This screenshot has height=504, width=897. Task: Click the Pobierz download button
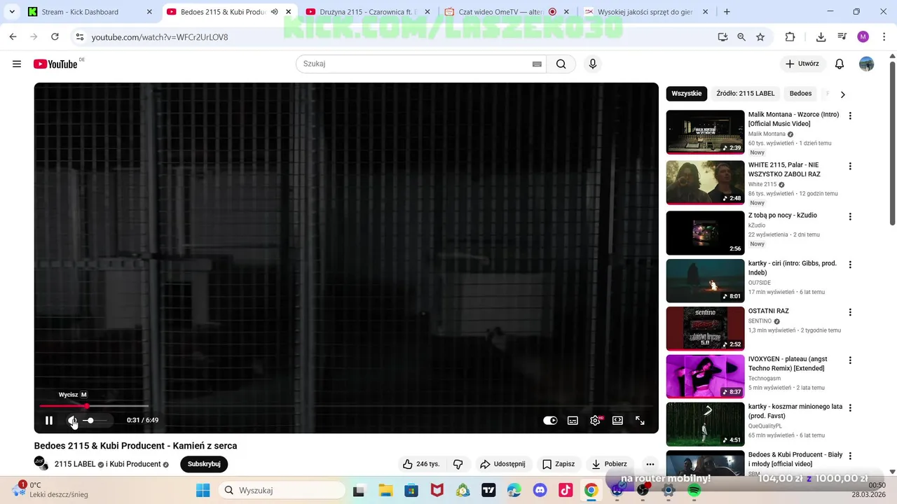point(610,464)
